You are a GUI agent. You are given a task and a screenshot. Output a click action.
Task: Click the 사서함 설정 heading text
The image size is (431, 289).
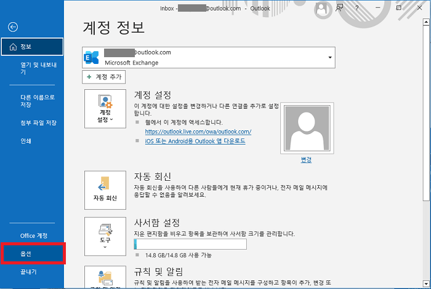click(x=157, y=223)
